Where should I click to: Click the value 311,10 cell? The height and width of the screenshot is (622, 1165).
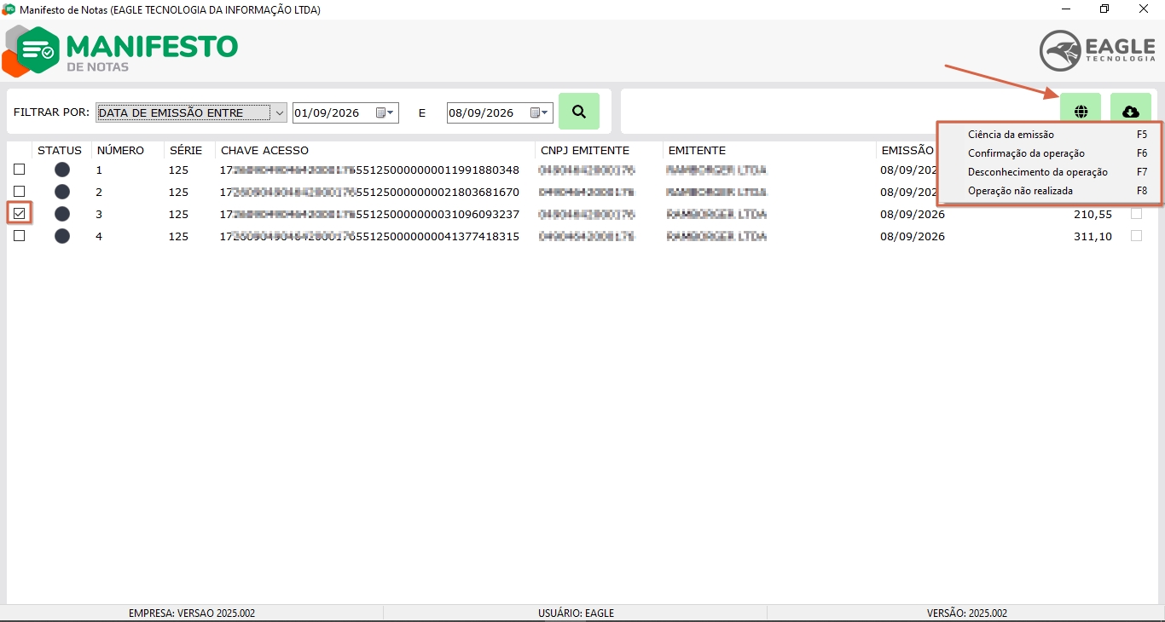[1093, 236]
